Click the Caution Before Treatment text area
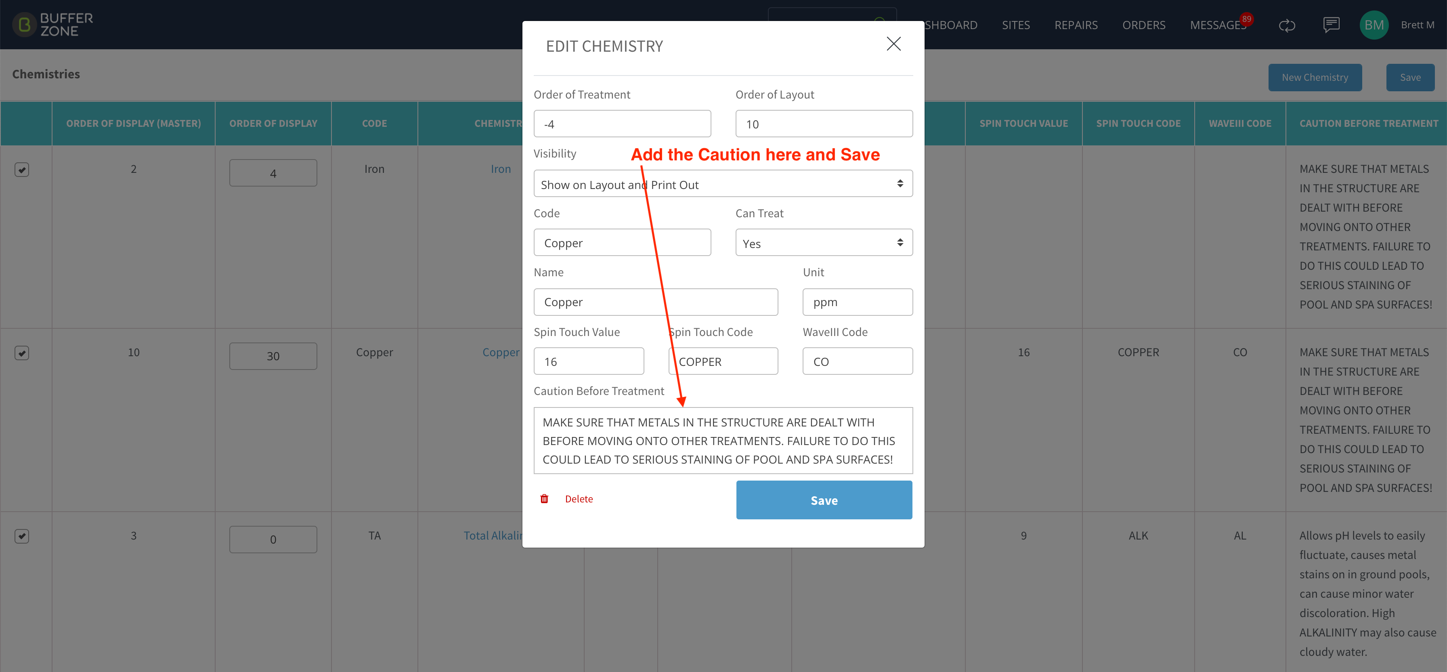Image resolution: width=1447 pixels, height=672 pixels. point(723,441)
